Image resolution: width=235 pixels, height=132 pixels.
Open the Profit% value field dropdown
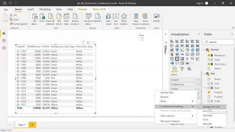tap(195, 89)
